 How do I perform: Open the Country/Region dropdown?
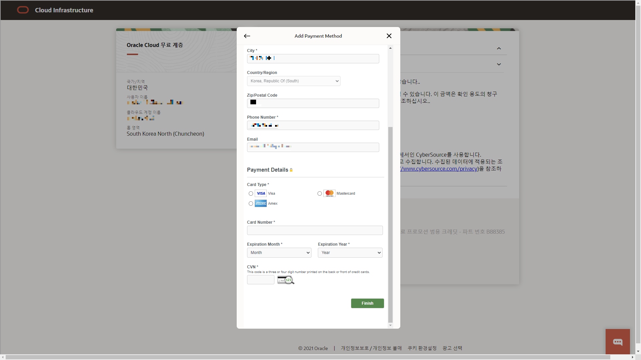click(x=293, y=81)
